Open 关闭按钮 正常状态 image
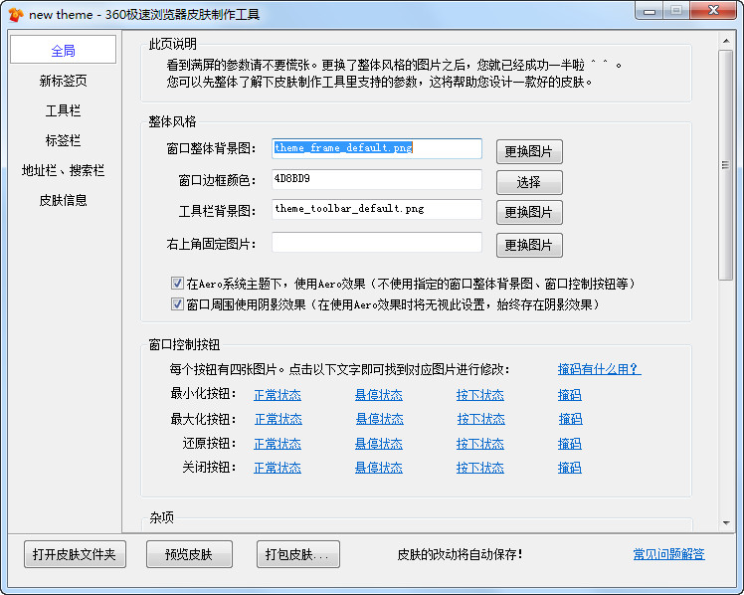 (278, 468)
